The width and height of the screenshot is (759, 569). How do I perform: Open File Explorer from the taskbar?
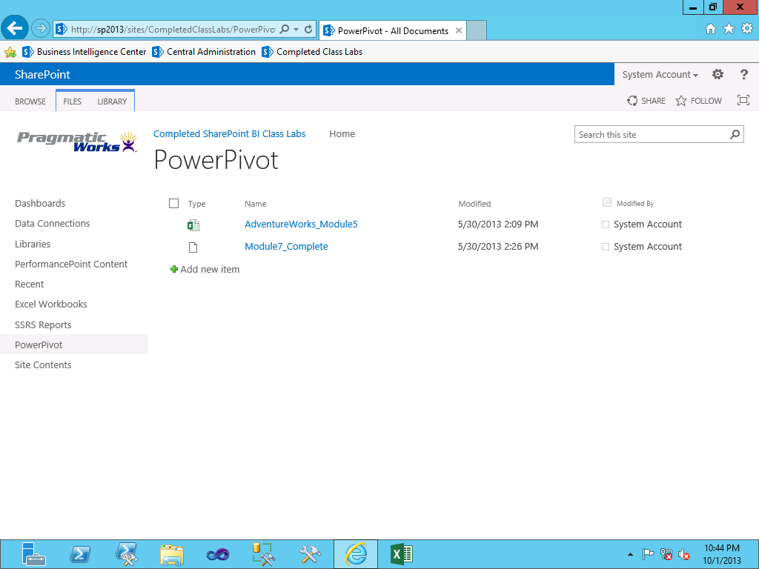pos(172,554)
